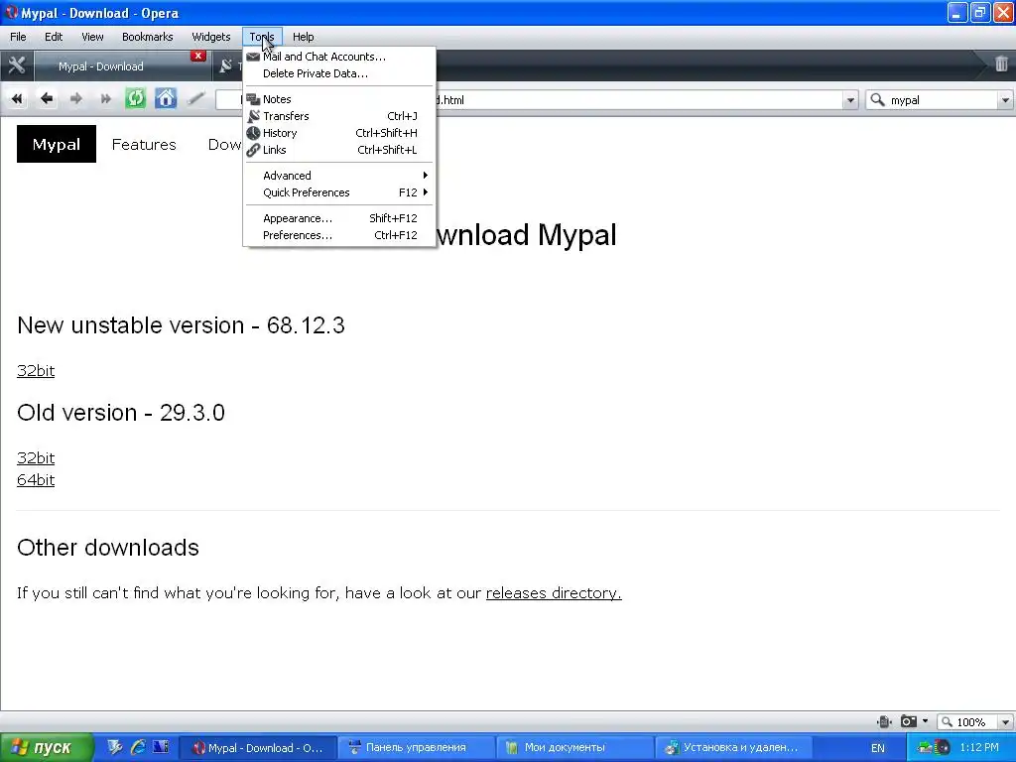This screenshot has height=762, width=1016.
Task: Expand the Quick Preferences submenu
Action: (x=338, y=192)
